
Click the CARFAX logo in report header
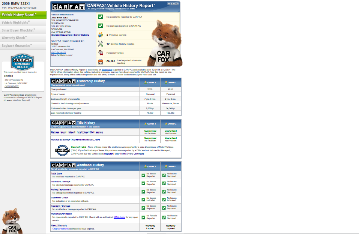68,7
